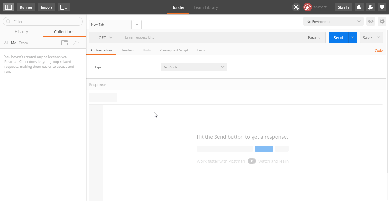Screen dimensions: 389x201
Task: Open the collections sort order dropdown
Action: (76, 43)
